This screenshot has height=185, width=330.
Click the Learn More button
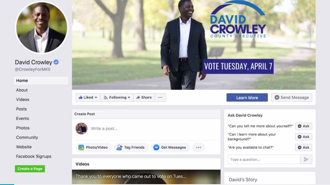(247, 97)
